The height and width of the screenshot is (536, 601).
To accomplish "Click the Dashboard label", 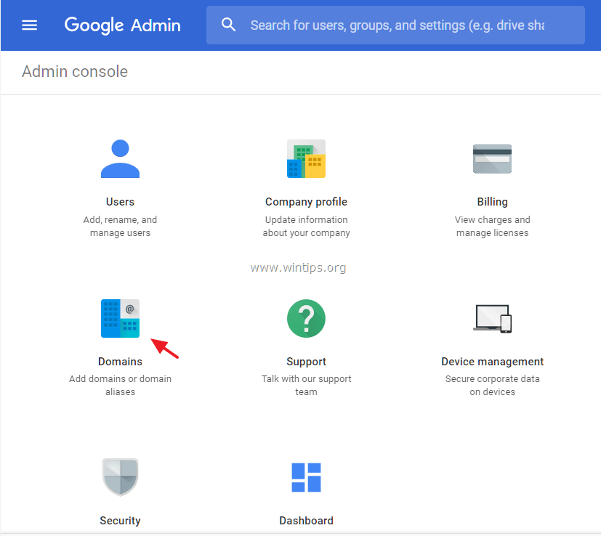I will click(x=306, y=521).
